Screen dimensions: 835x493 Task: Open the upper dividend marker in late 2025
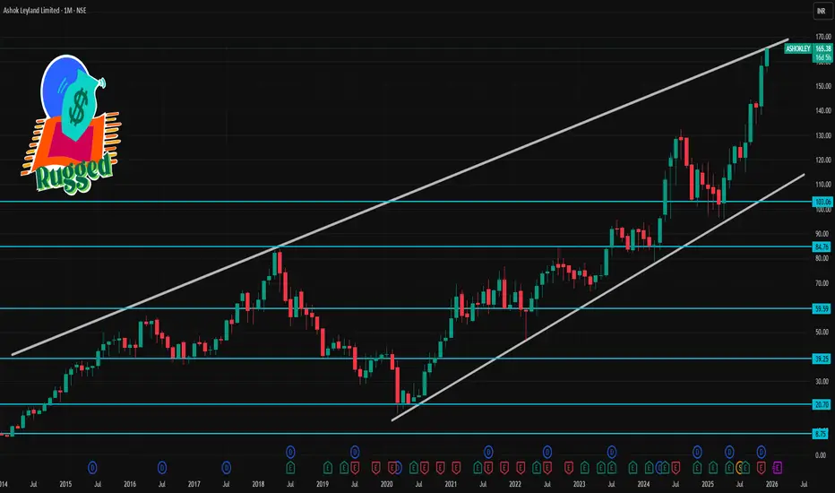pyautogui.click(x=762, y=452)
